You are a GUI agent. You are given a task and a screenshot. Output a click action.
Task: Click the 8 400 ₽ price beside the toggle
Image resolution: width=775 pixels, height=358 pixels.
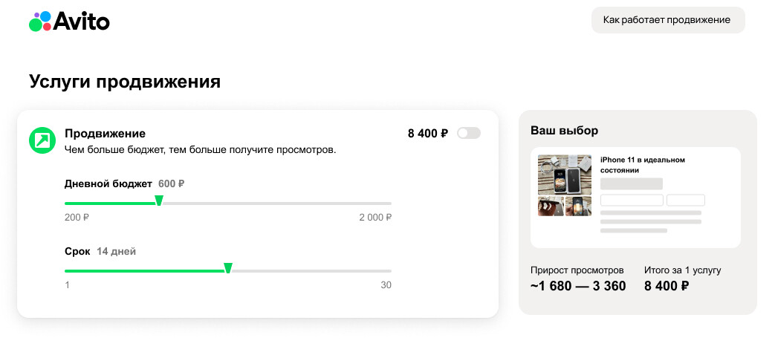click(x=427, y=134)
